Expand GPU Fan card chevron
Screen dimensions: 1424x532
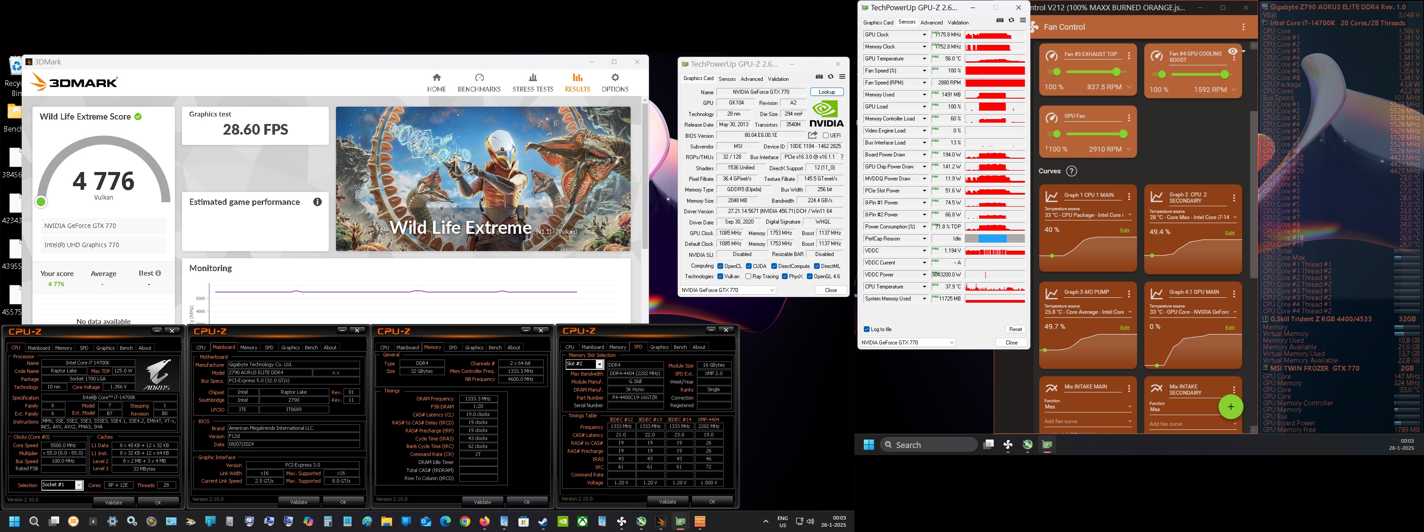coord(1129,149)
